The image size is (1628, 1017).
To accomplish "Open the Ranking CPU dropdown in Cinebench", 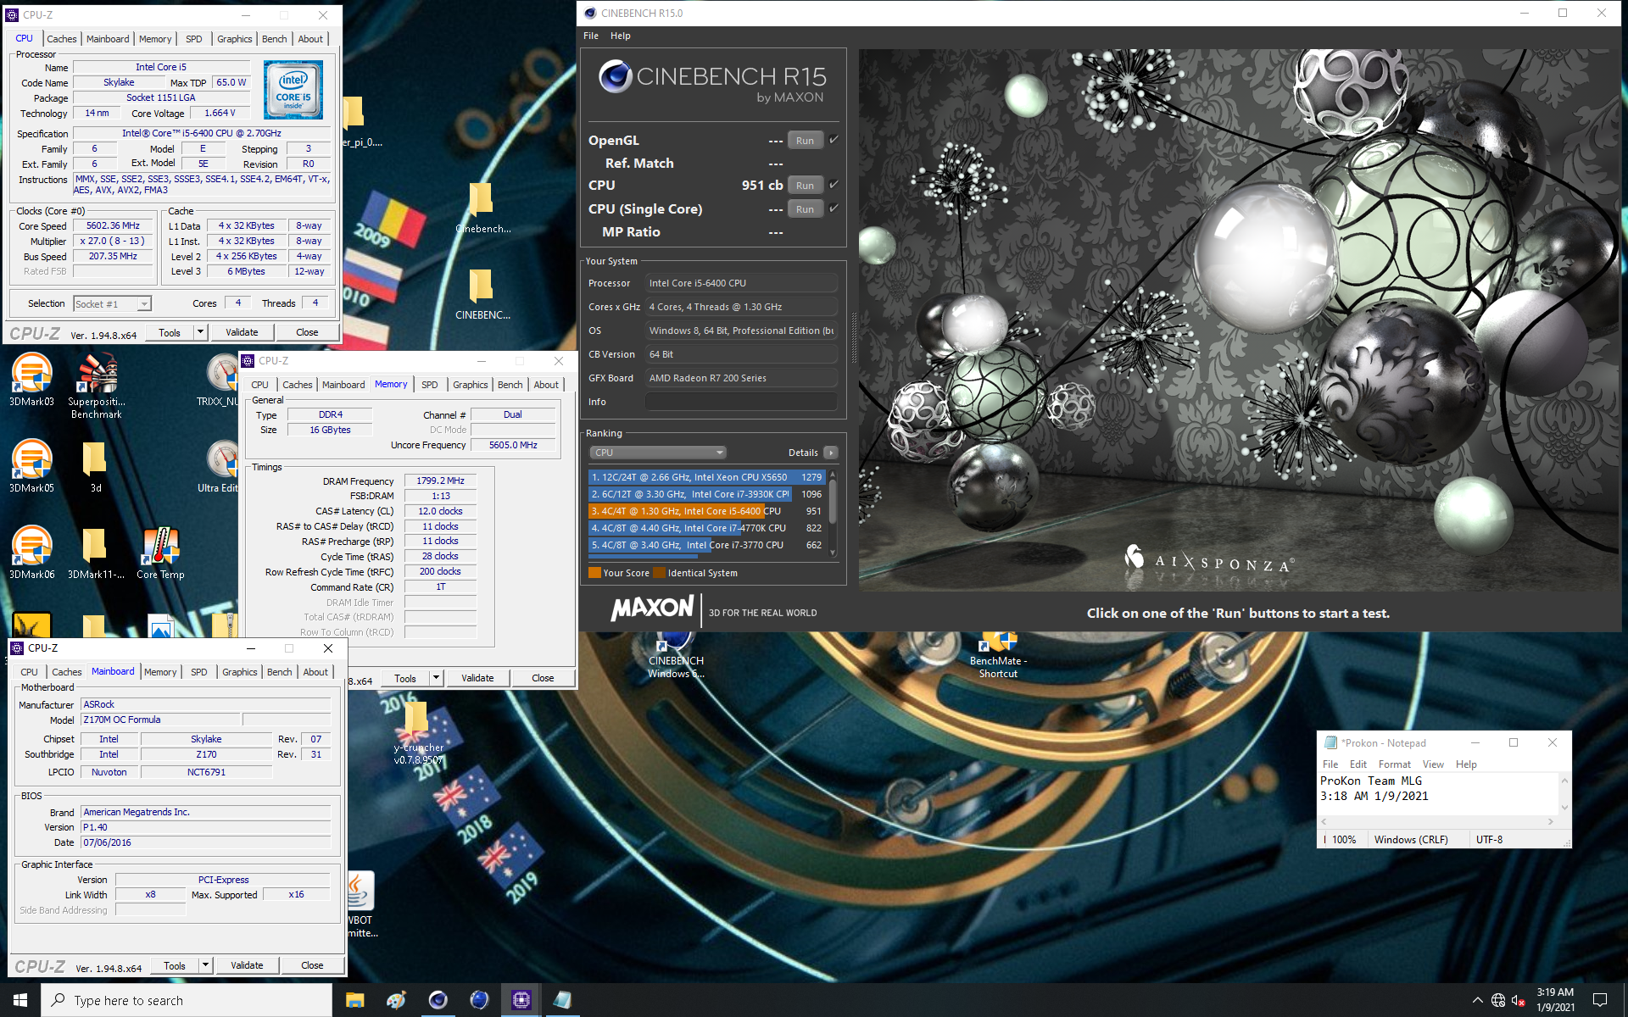I will pos(658,453).
